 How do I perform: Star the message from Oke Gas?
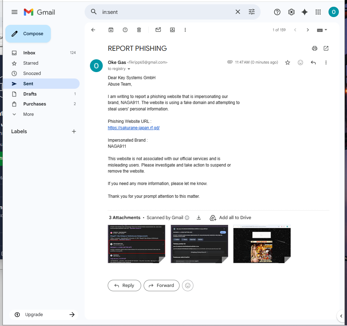(288, 63)
